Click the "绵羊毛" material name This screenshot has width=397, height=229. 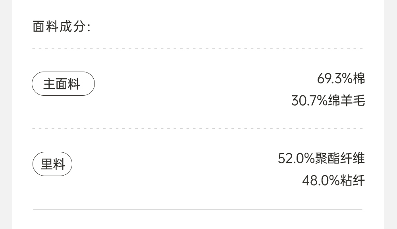[346, 101]
